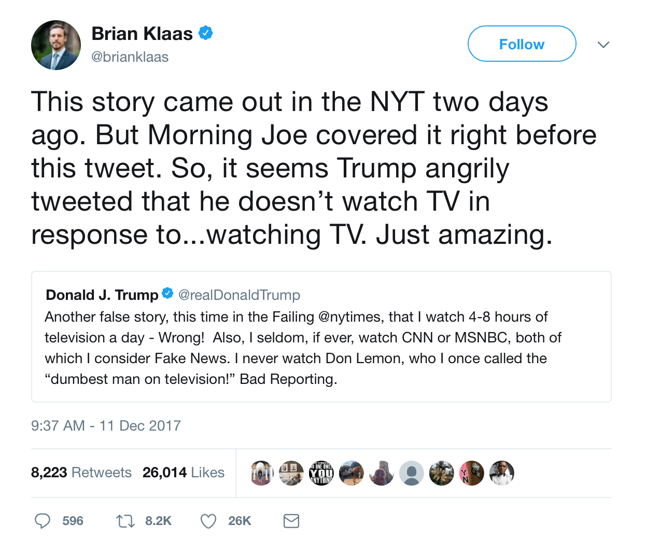Viewport: 646px width, 538px height.
Task: Open Brian Klaas's profile picture
Action: [56, 45]
